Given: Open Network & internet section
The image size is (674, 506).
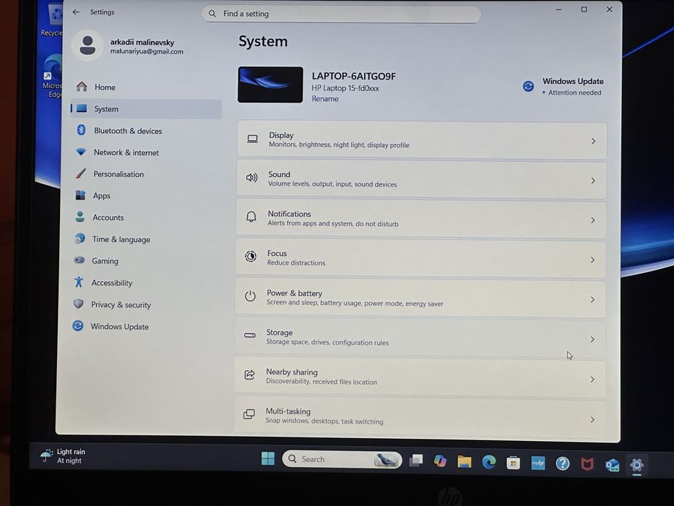Looking at the screenshot, I should click(146, 153).
